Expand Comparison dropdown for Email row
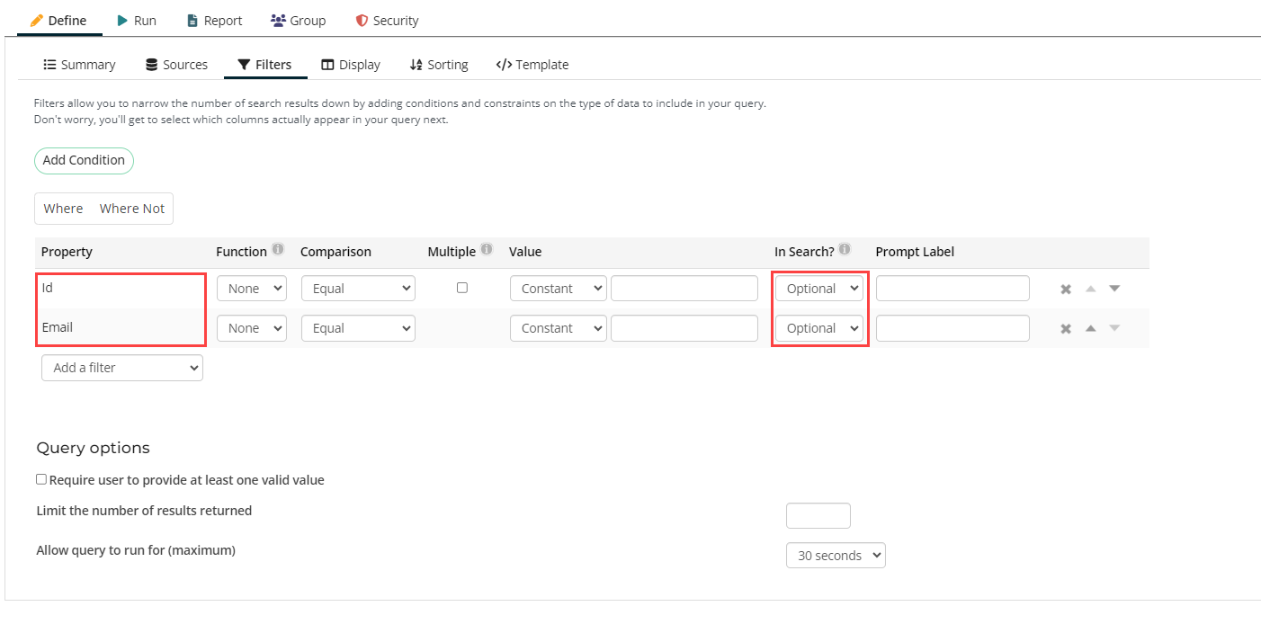Viewport: 1261px width, 633px height. point(358,328)
